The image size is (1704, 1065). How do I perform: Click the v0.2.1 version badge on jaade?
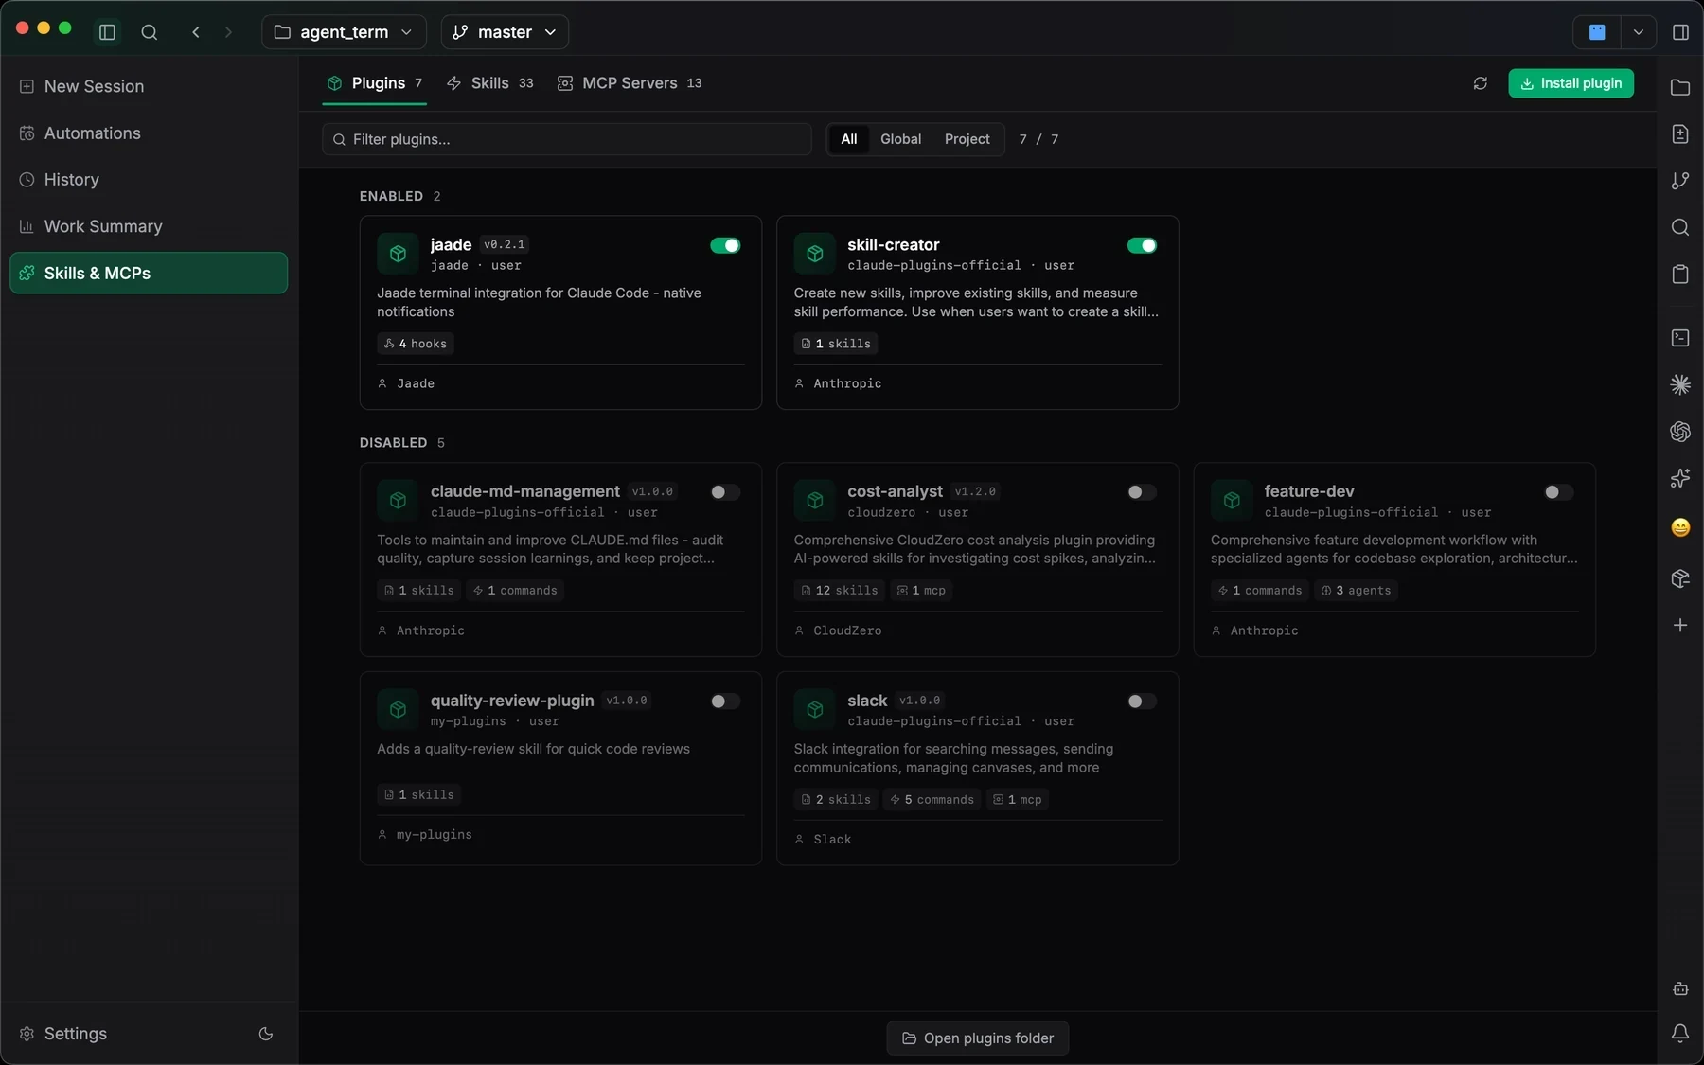(x=504, y=244)
